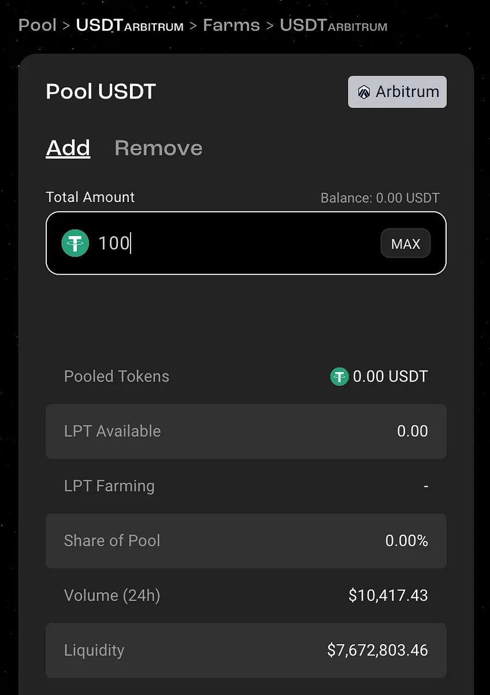The width and height of the screenshot is (490, 695).
Task: Switch to the Remove tab
Action: click(x=158, y=148)
